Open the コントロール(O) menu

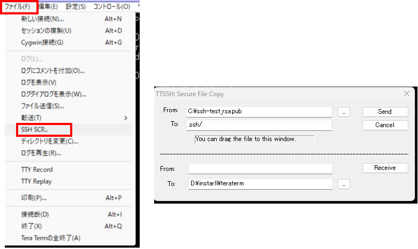pyautogui.click(x=111, y=6)
